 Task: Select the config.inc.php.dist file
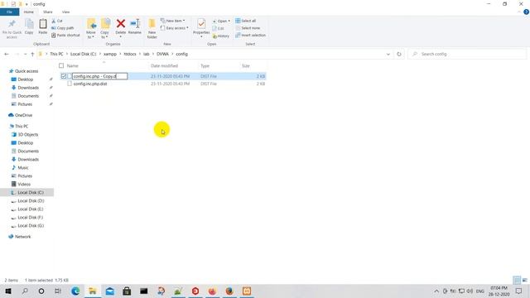coord(90,84)
